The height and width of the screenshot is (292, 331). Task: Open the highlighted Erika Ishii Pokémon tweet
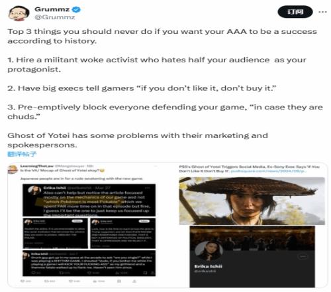(89, 200)
